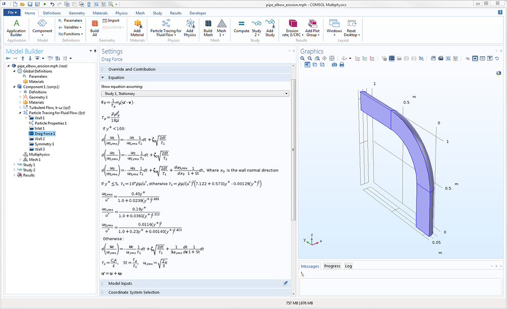Viewport: 507px width, 309px height.
Task: Click Import in the Geometry group
Action: coord(111,21)
